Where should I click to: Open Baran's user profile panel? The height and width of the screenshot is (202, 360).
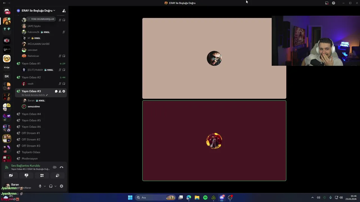pos(20,186)
